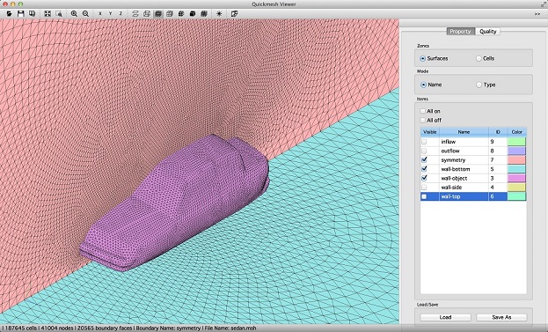This screenshot has width=548, height=332.
Task: Select the Surfaces zone radio button
Action: tap(423, 58)
